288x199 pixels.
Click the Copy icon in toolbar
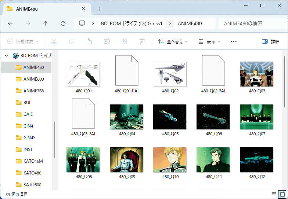pyautogui.click(x=71, y=42)
